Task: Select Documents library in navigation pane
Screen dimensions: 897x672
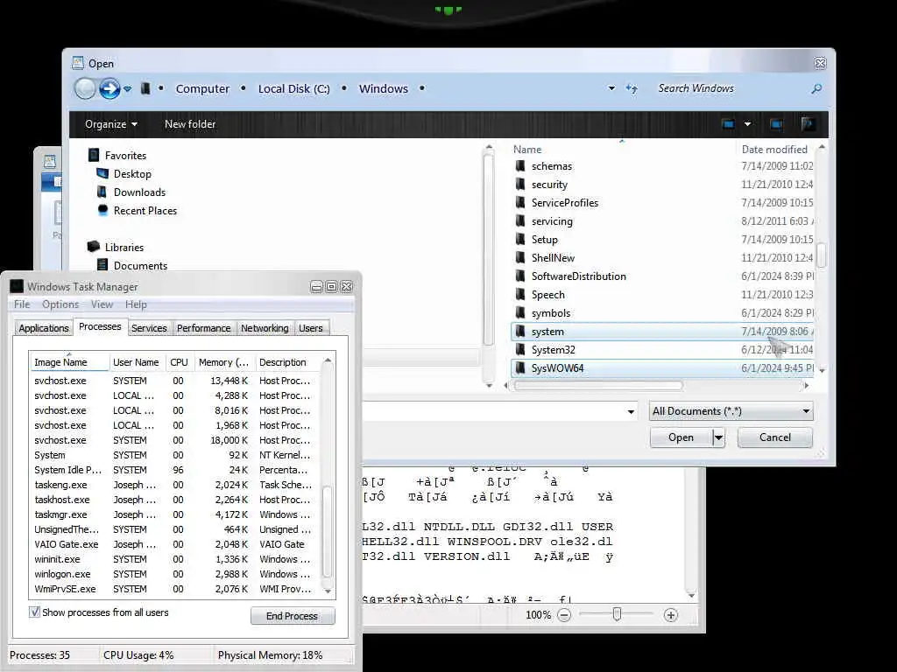Action: click(140, 266)
